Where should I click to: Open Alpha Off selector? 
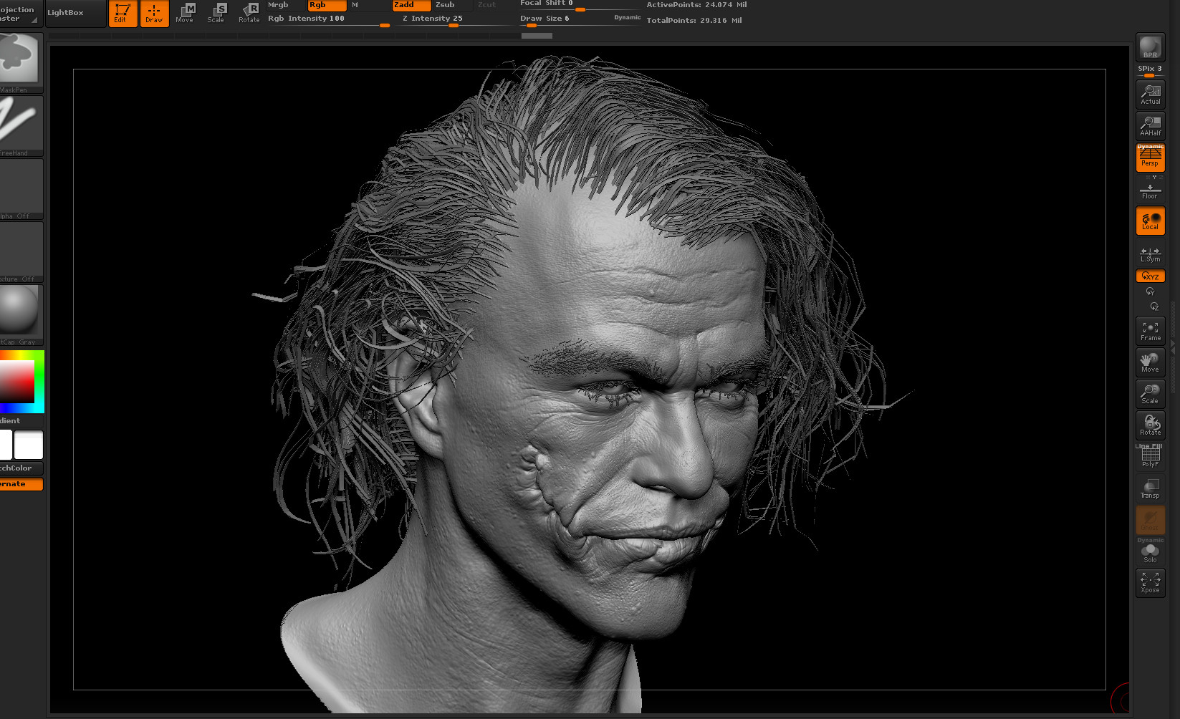[20, 188]
